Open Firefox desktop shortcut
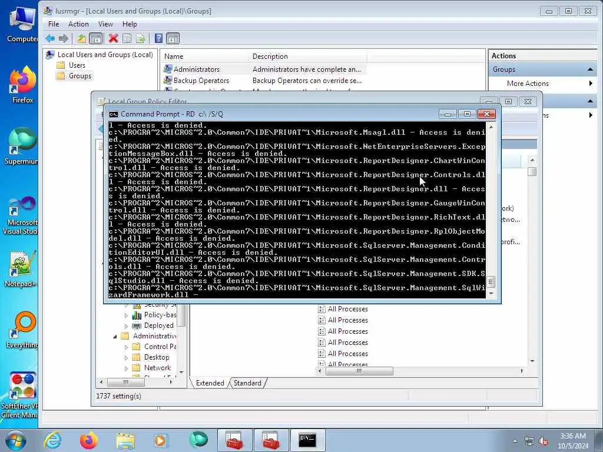Viewport: 603px width, 452px height. [x=22, y=85]
